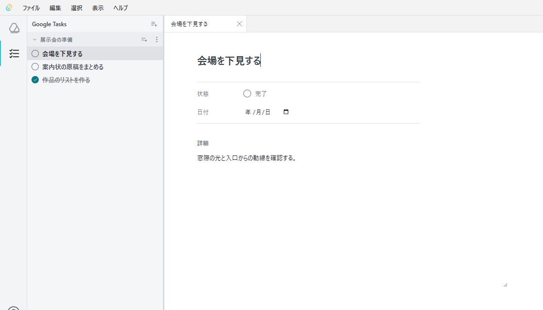543x310 pixels.
Task: Add a task to 展示会の準備 list
Action: [x=144, y=40]
